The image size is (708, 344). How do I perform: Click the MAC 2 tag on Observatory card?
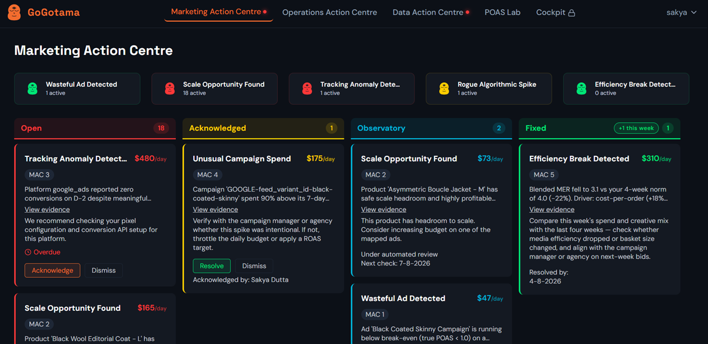pyautogui.click(x=376, y=175)
